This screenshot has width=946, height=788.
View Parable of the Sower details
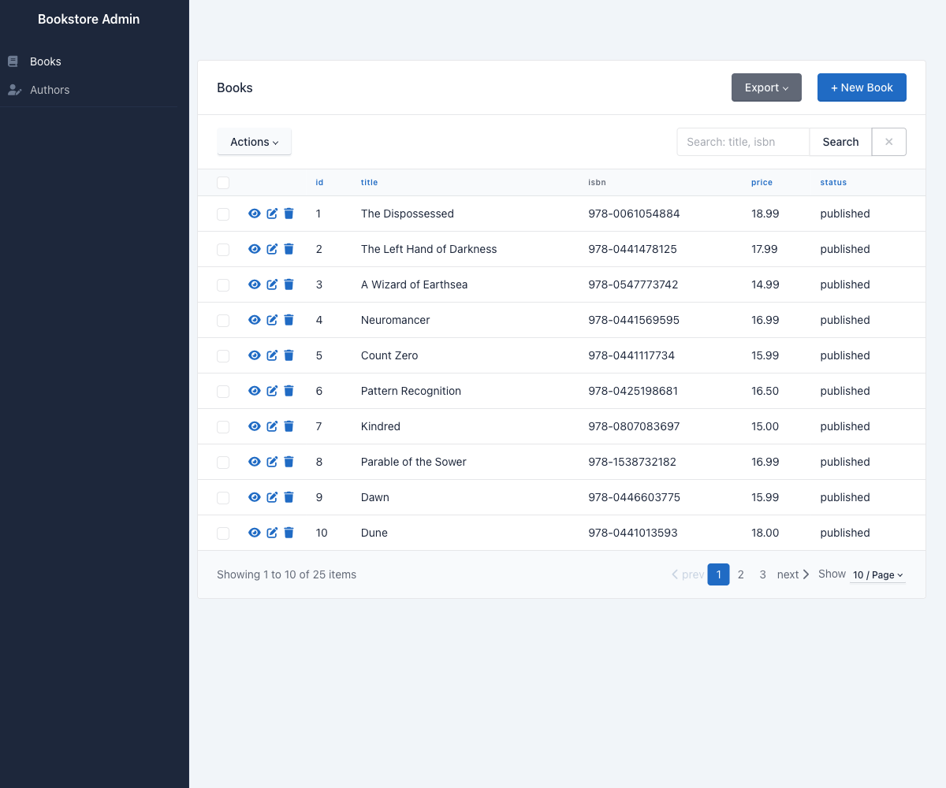click(x=254, y=462)
